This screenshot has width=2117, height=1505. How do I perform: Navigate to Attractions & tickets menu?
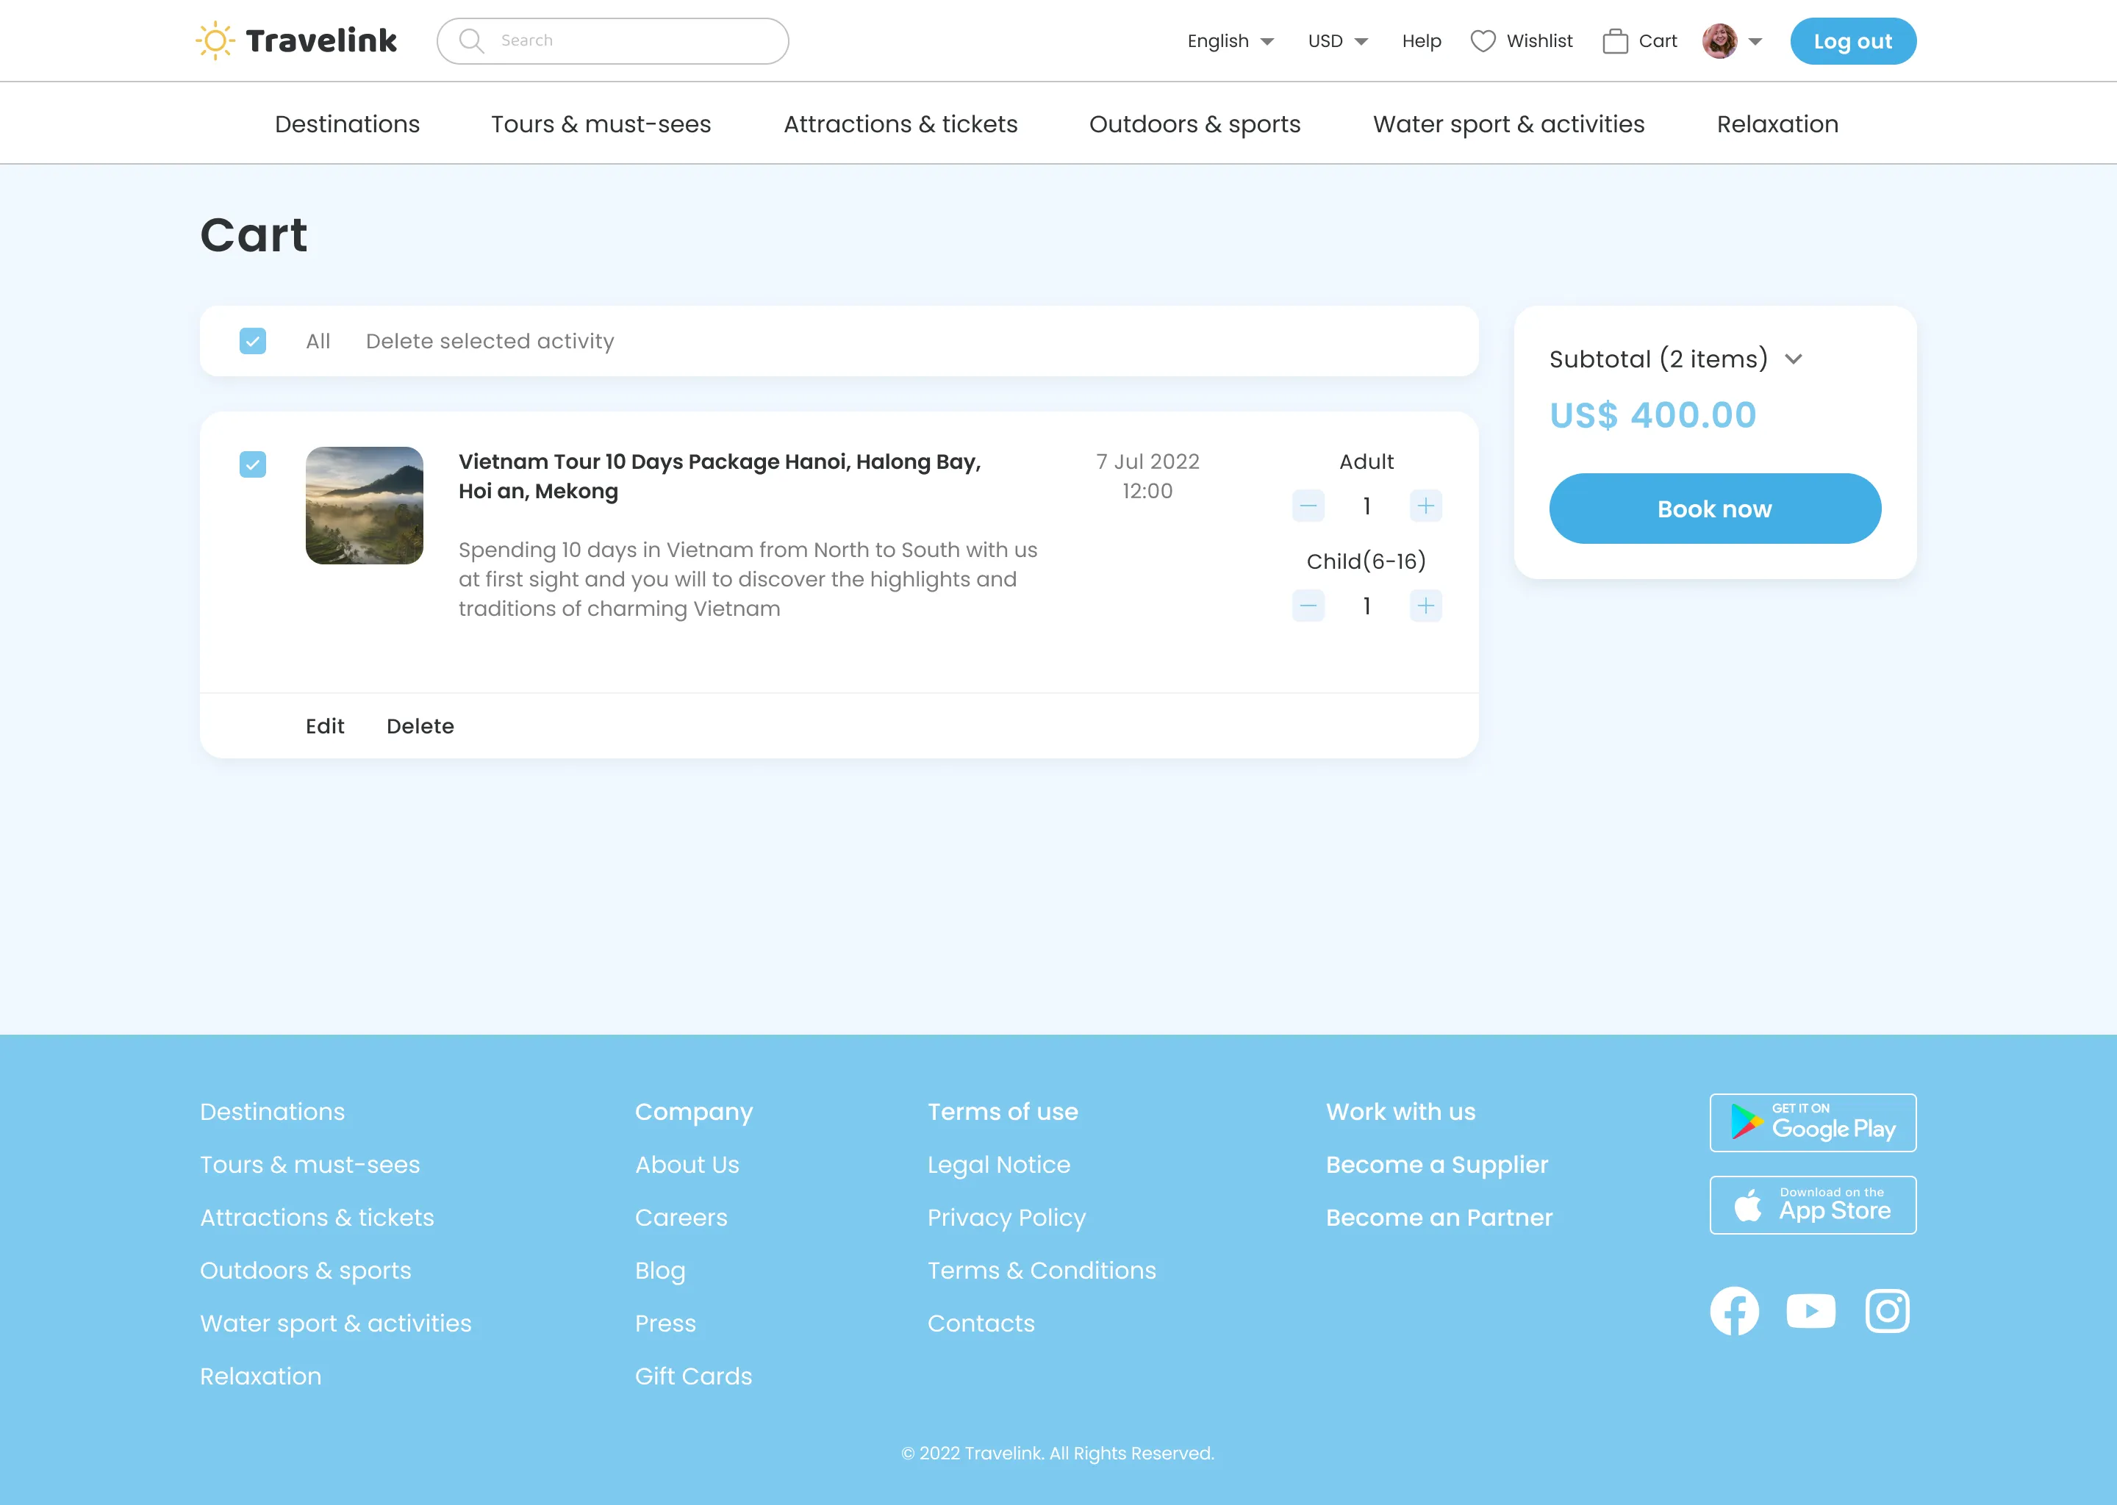pyautogui.click(x=900, y=123)
